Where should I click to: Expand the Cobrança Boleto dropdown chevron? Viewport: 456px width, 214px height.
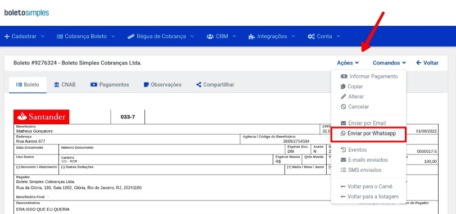pos(113,37)
